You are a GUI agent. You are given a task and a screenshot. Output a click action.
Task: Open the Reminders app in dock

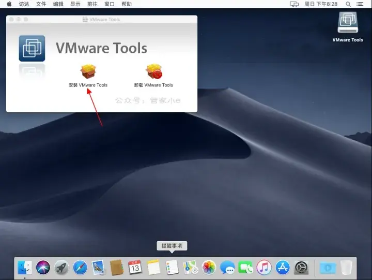tap(172, 268)
